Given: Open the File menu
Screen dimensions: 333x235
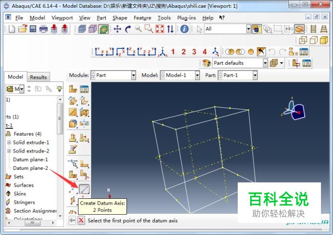Looking at the screenshot, I should 19,18.
